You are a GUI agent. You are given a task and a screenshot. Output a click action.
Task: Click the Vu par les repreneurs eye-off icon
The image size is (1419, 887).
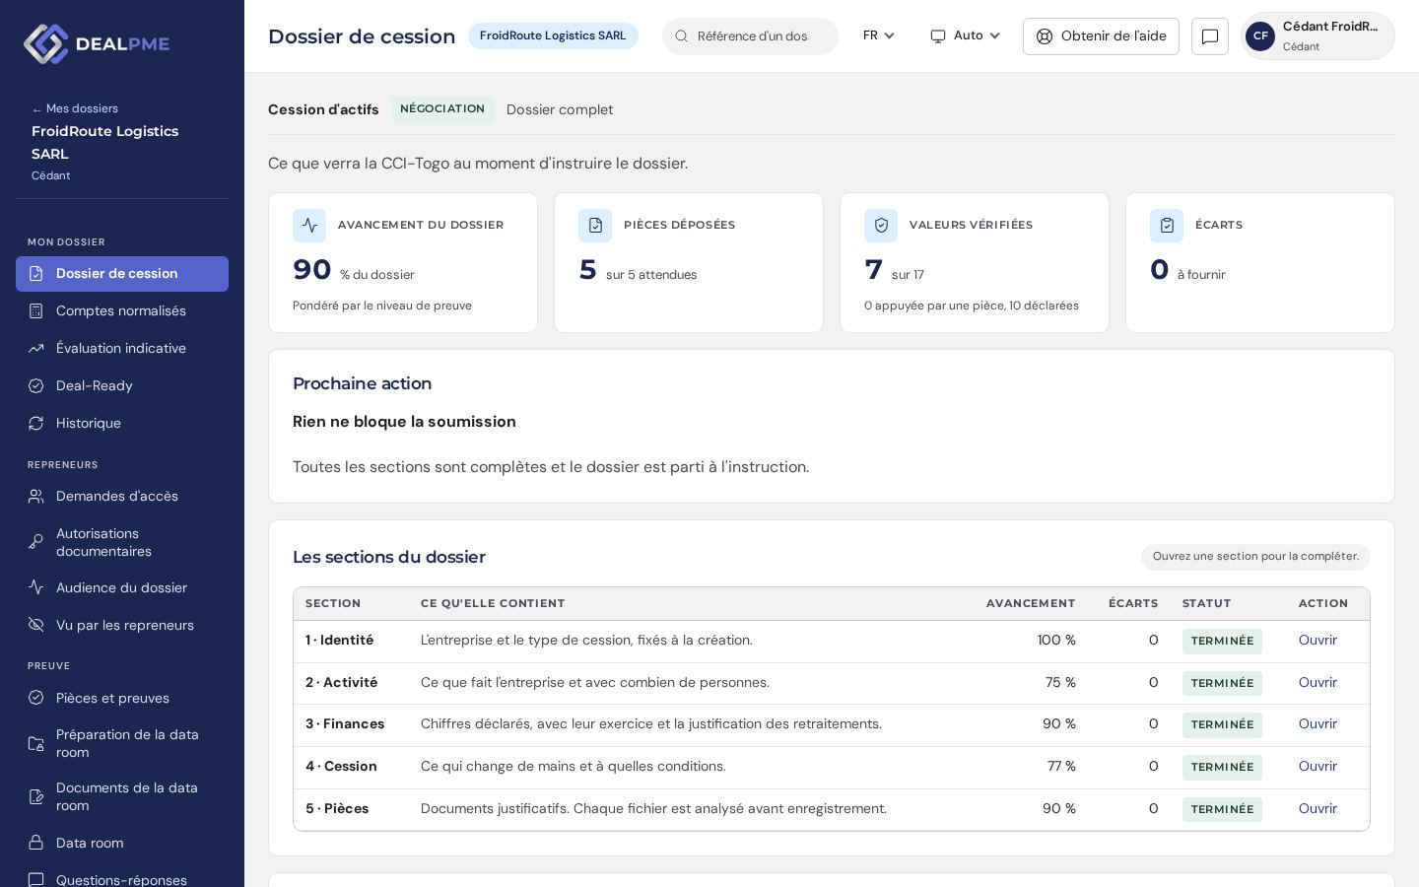click(36, 625)
